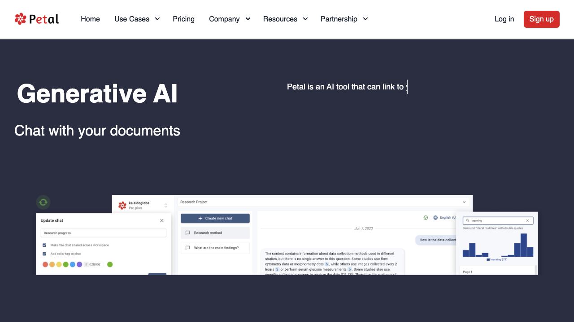Open the Use Cases menu
This screenshot has height=322, width=574.
point(132,19)
